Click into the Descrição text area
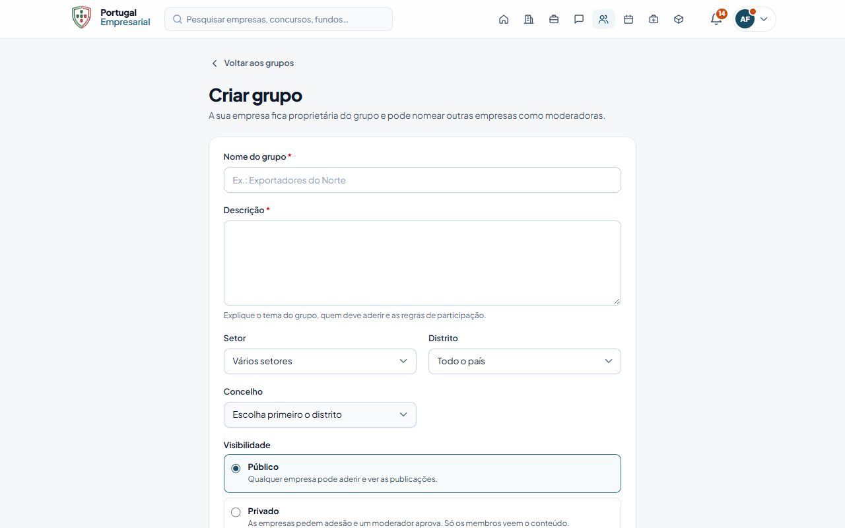This screenshot has width=845, height=528. point(422,263)
